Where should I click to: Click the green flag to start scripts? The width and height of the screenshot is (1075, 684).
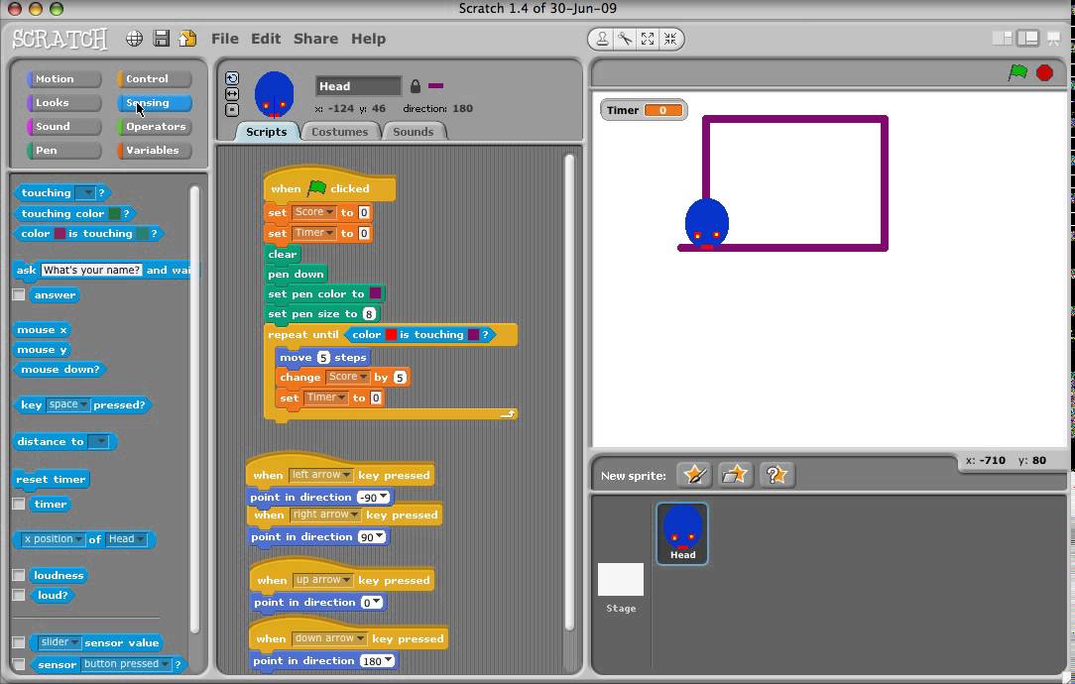(1018, 72)
